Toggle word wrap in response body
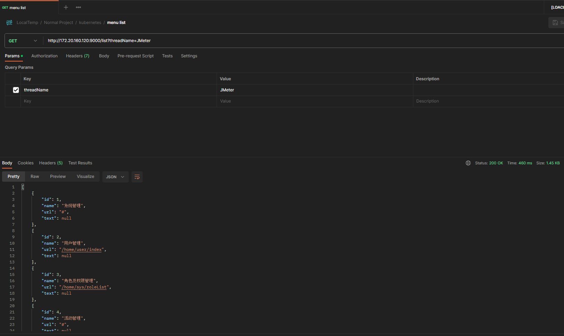 click(137, 177)
